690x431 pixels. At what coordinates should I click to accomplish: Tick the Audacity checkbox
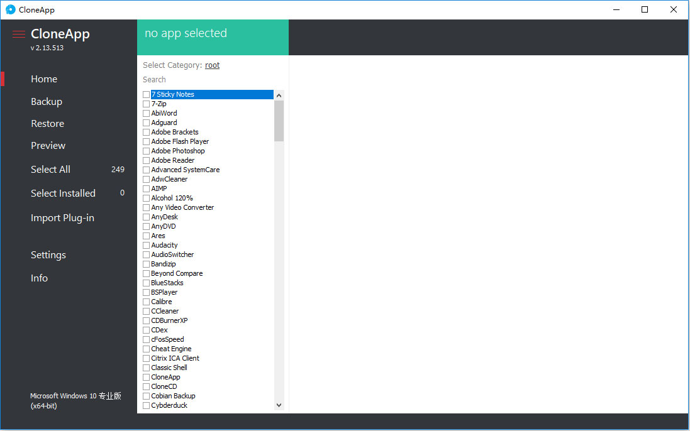pyautogui.click(x=146, y=245)
